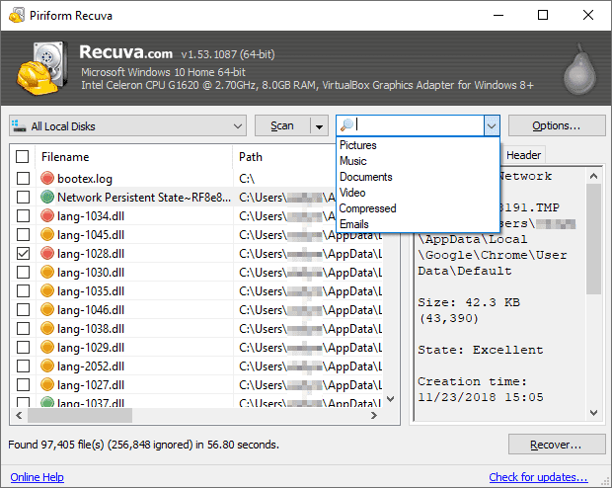Check the box next to lang-1038.dll
The width and height of the screenshot is (612, 488).
[x=23, y=328]
